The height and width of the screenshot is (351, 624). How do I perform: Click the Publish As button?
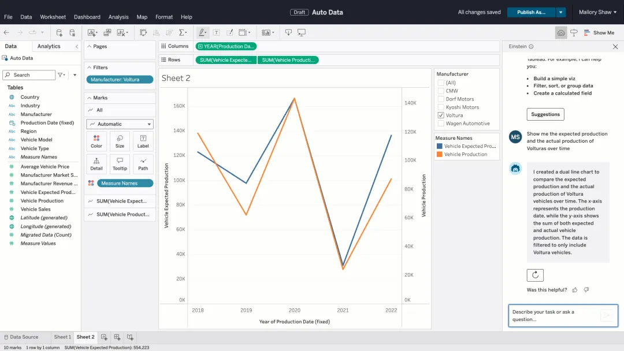[532, 12]
